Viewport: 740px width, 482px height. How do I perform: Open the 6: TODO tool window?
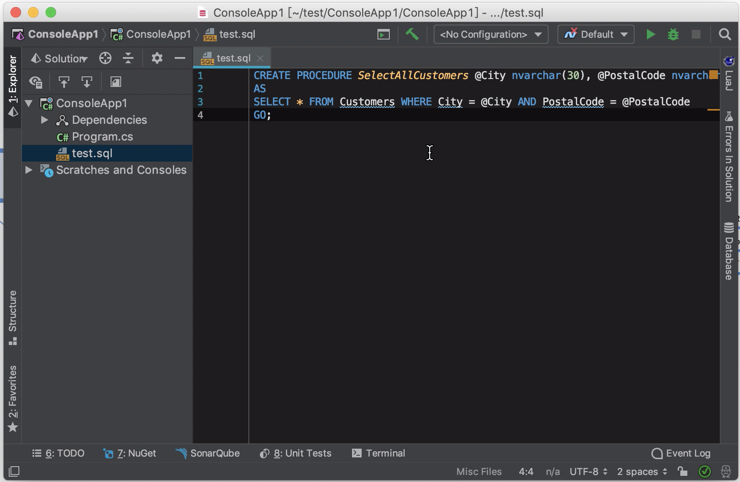[58, 453]
